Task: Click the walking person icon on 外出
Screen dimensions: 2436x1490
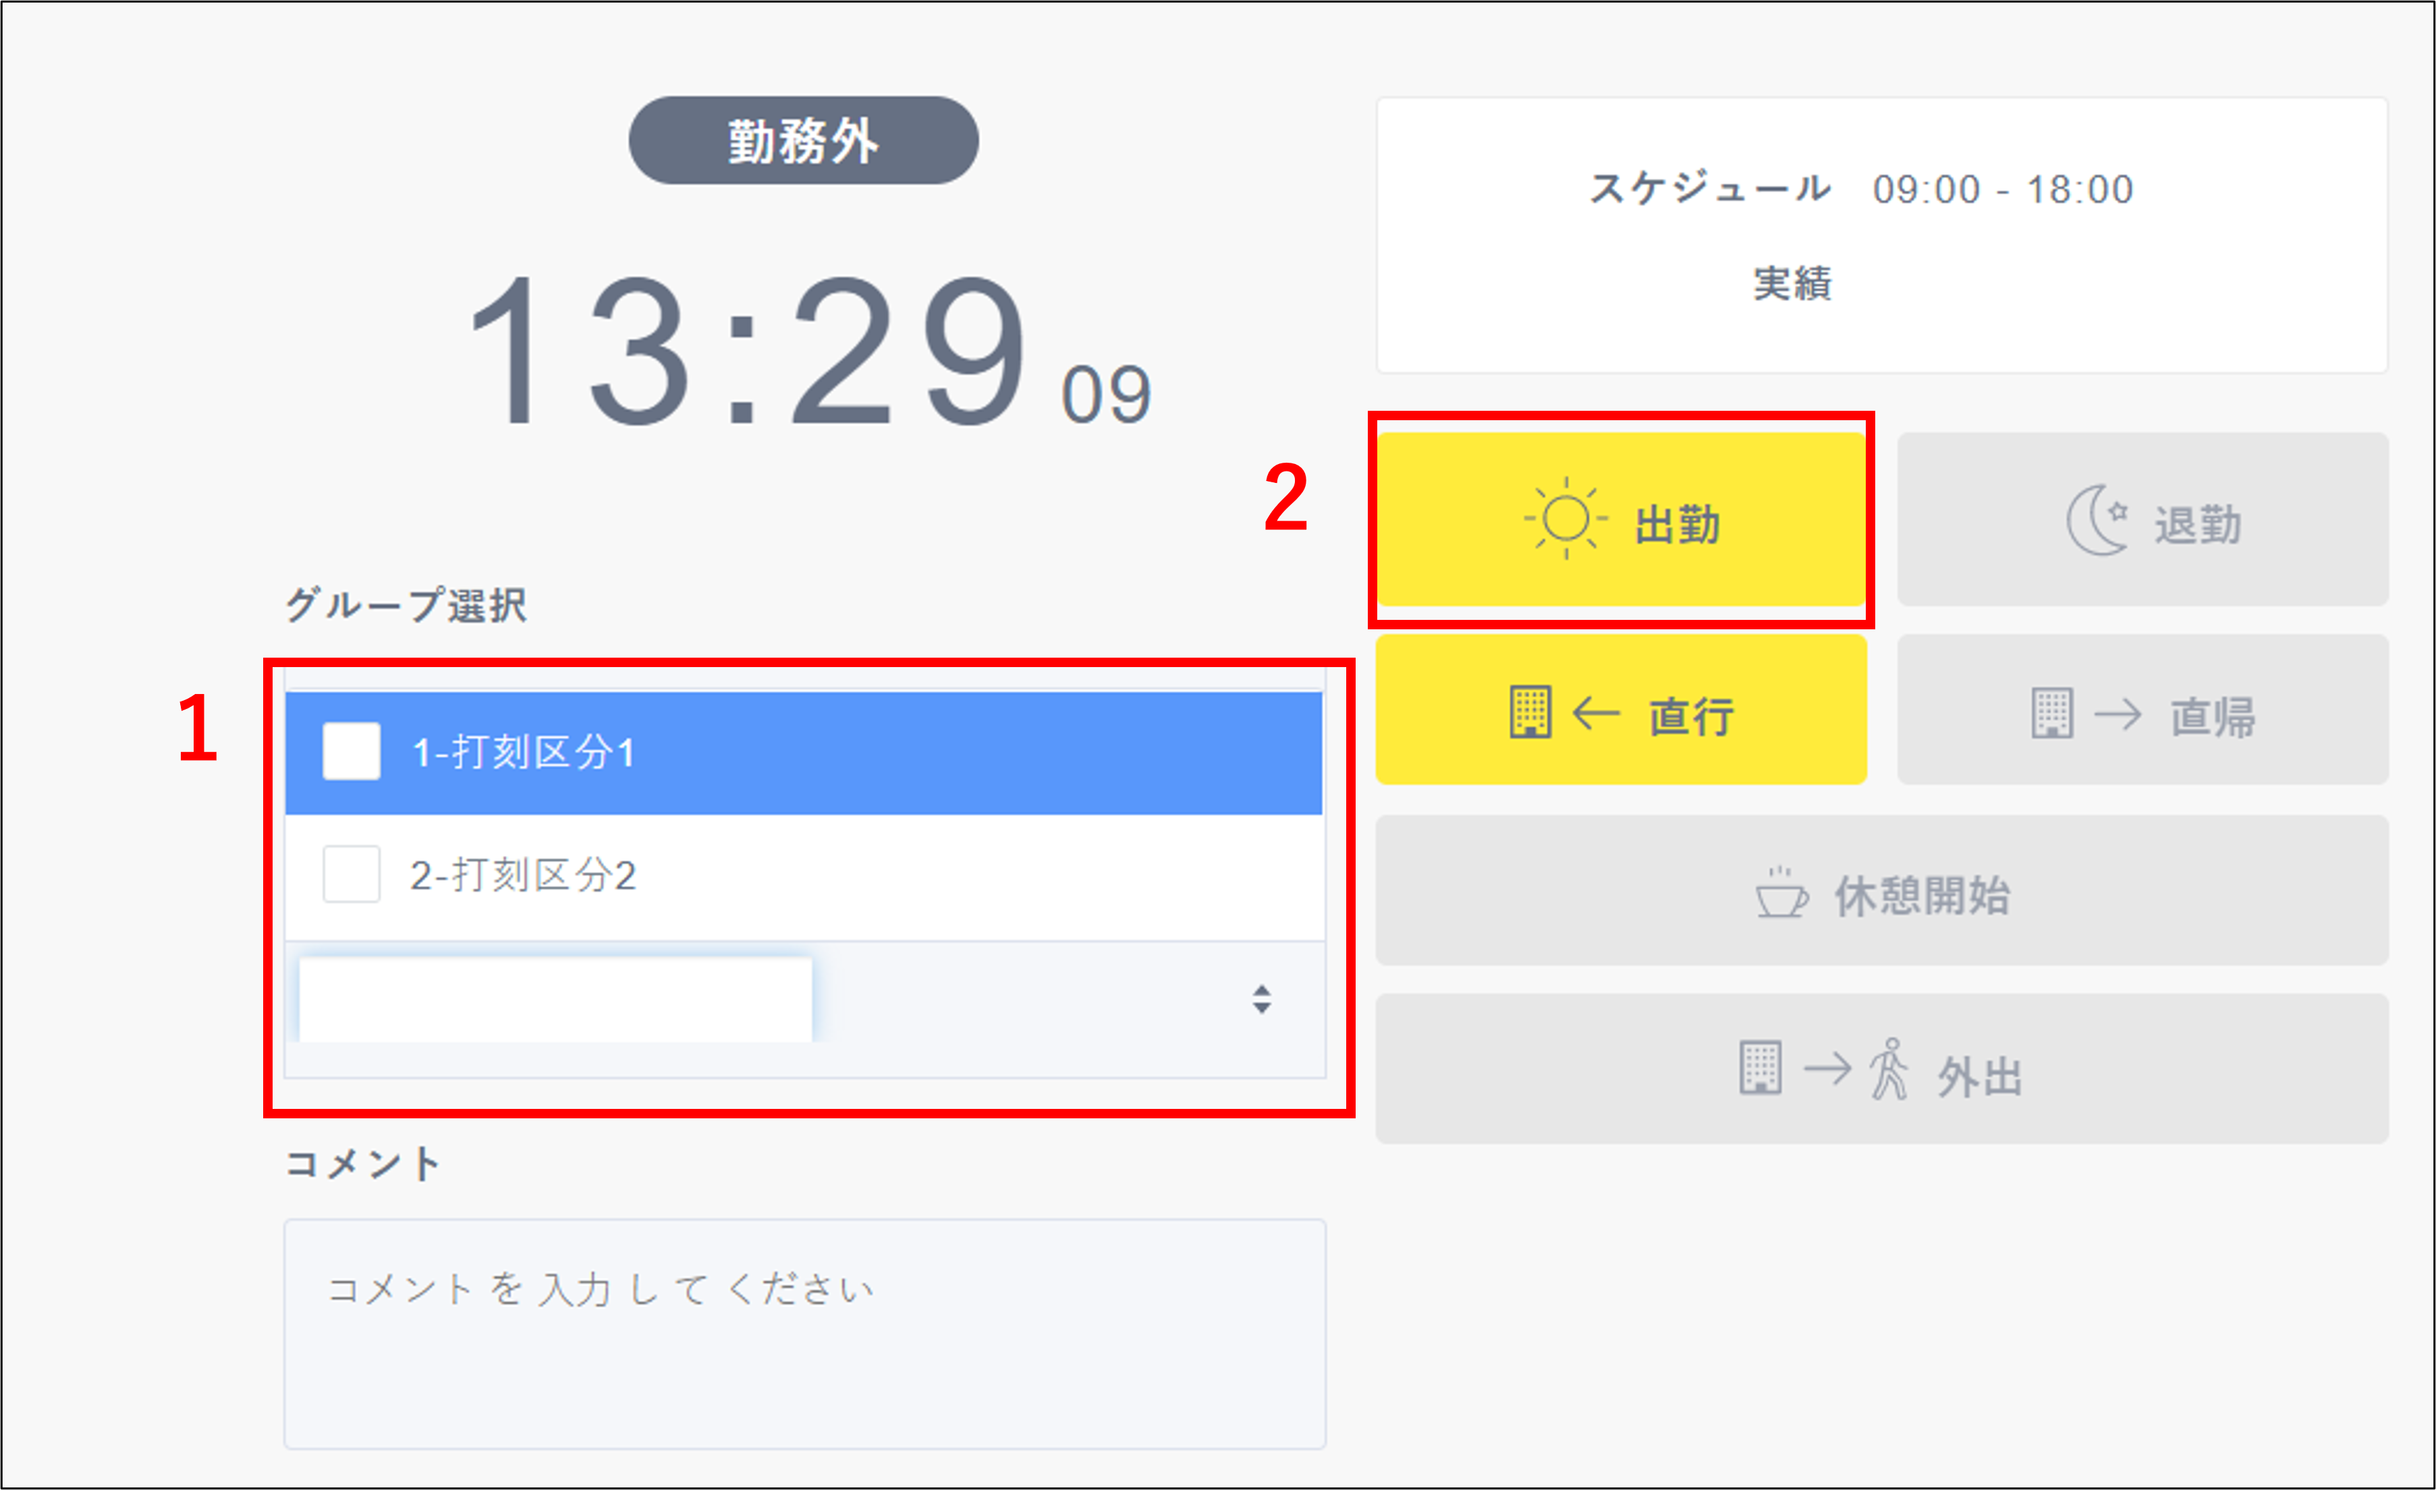Action: coord(1889,1068)
